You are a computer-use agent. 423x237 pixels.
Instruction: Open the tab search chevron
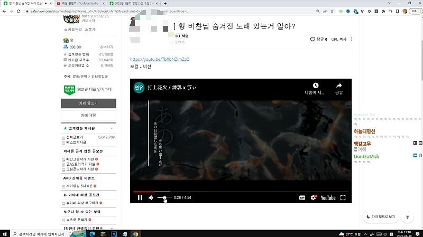click(x=389, y=3)
